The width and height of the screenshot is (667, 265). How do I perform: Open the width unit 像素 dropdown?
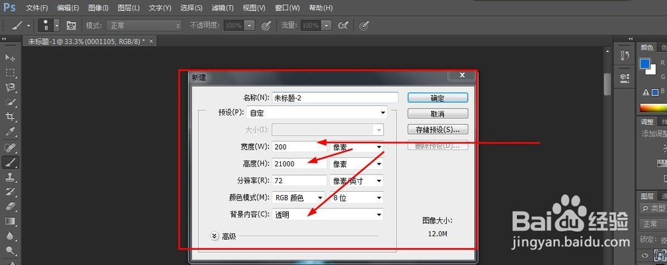click(x=356, y=147)
